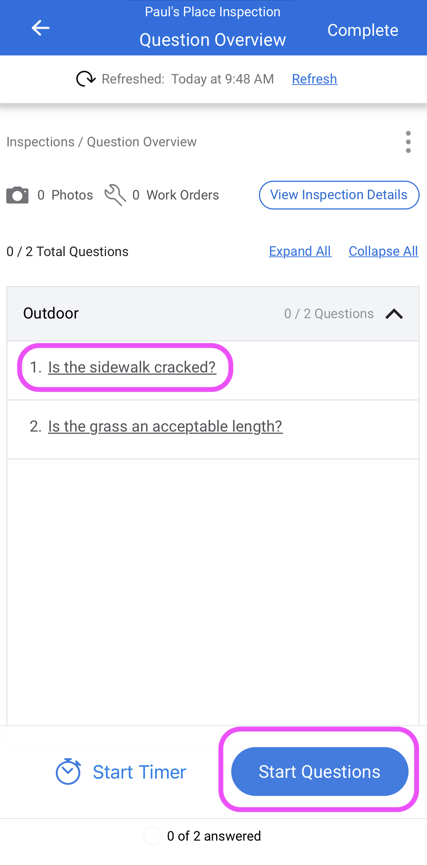Screen dimensions: 427x865
Task: Click Collapse All link
Action: (383, 251)
